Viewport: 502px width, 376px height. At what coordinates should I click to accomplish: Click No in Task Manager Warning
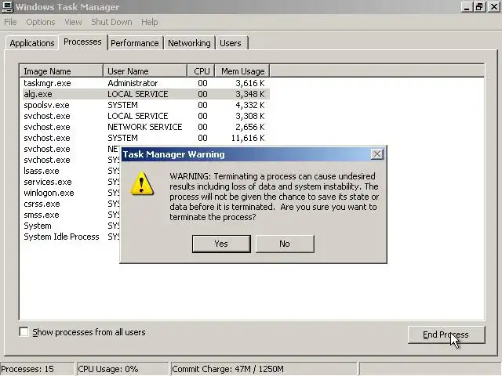click(285, 244)
